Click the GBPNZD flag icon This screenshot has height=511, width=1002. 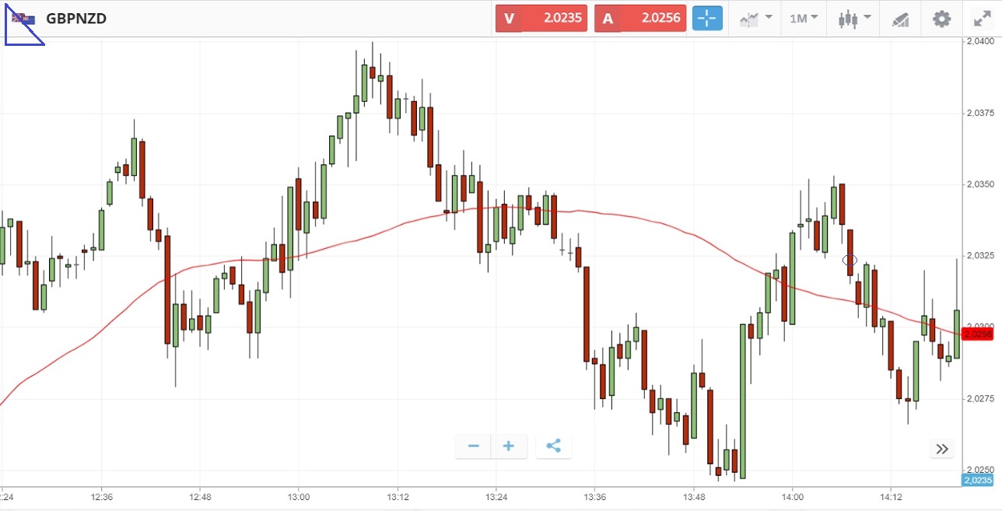point(24,18)
